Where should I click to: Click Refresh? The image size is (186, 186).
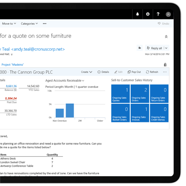point(152,72)
